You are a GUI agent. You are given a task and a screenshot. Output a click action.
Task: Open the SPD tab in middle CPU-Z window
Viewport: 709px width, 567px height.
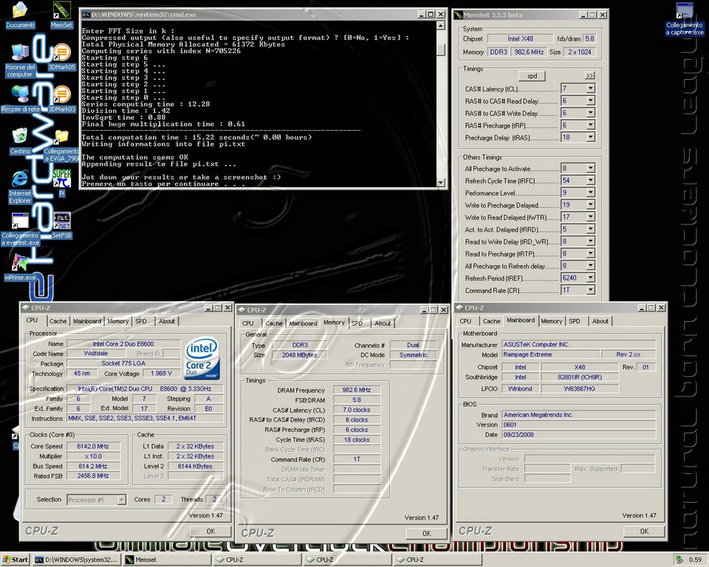coord(357,323)
